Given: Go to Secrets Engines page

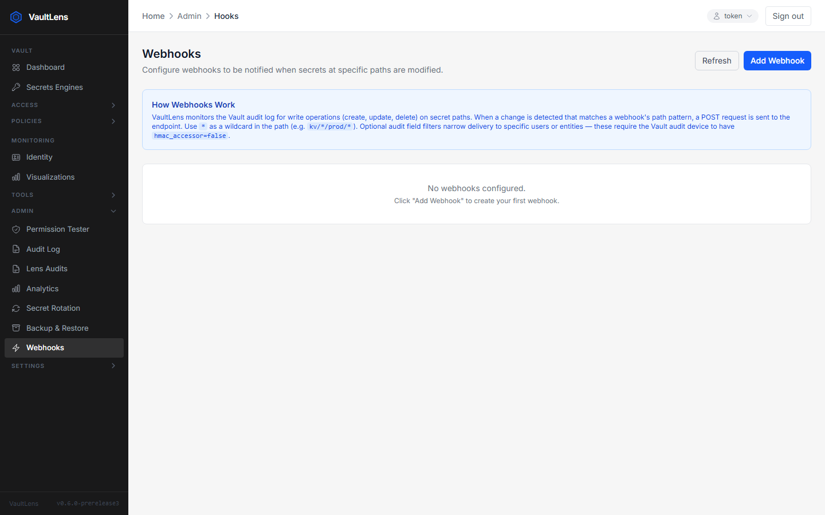Looking at the screenshot, I should [x=64, y=87].
